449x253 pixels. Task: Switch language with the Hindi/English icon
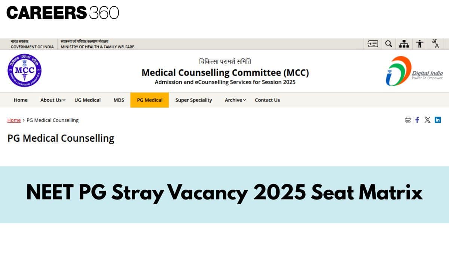point(435,44)
